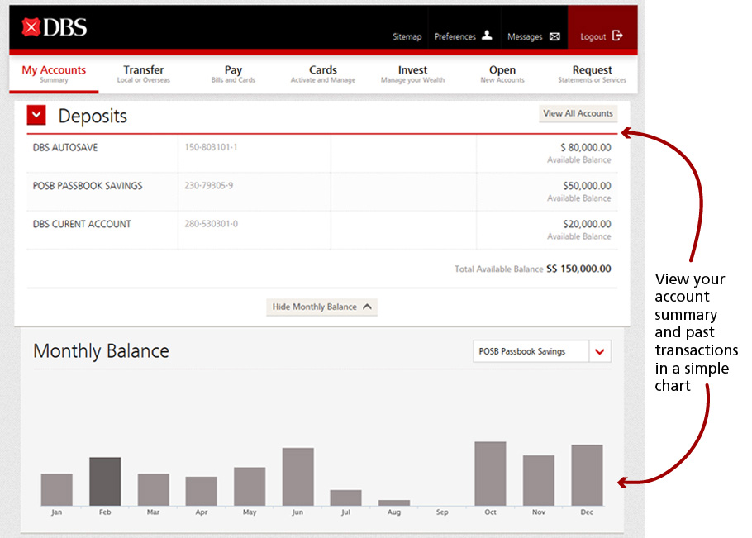
Task: Collapse the Deposits section red chevron
Action: coord(36,116)
